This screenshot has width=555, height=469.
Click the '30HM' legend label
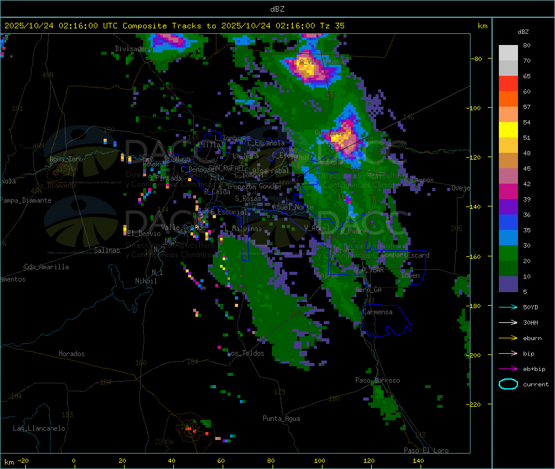[530, 322]
